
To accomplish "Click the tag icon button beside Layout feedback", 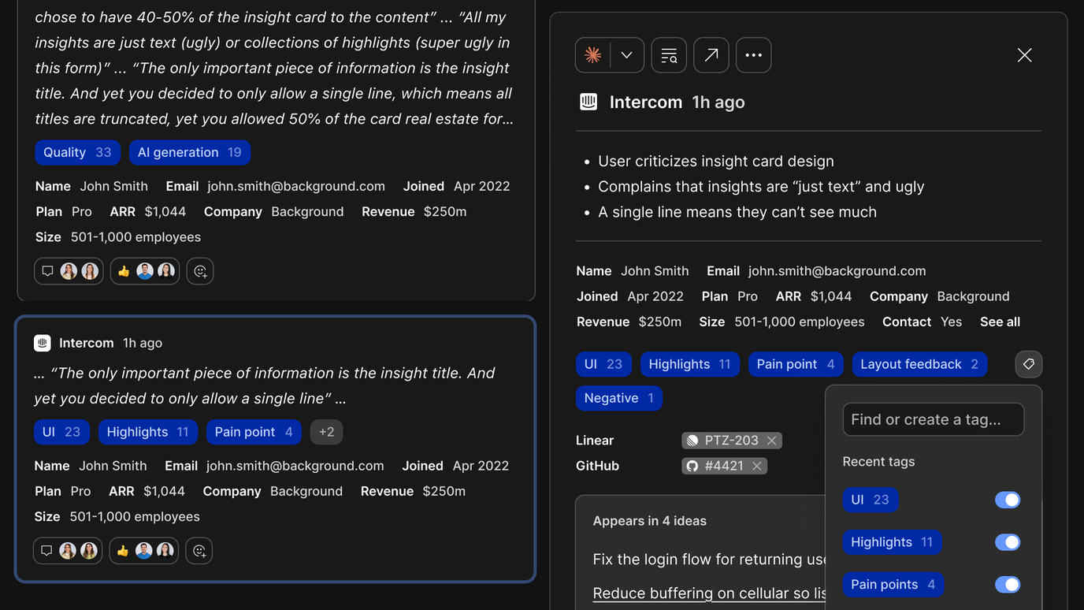I will pyautogui.click(x=1029, y=364).
